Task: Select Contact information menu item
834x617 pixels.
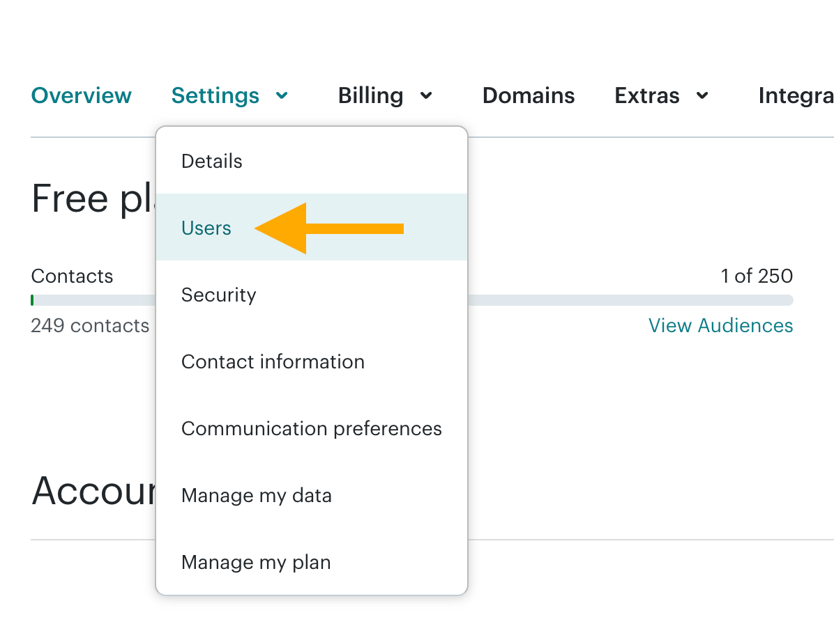Action: pyautogui.click(x=312, y=361)
